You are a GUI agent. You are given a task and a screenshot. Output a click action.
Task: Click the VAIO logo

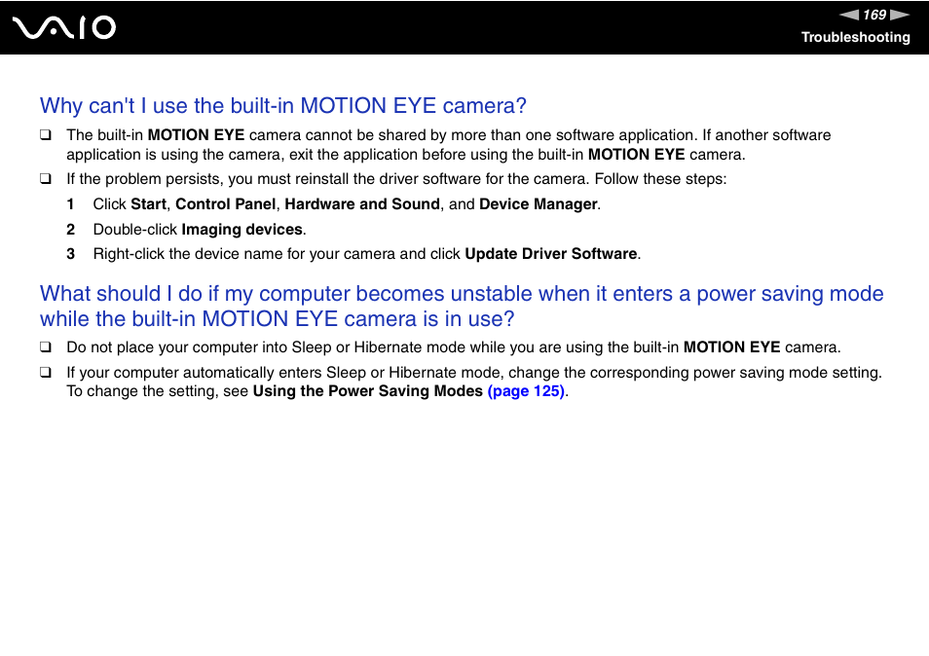click(61, 27)
